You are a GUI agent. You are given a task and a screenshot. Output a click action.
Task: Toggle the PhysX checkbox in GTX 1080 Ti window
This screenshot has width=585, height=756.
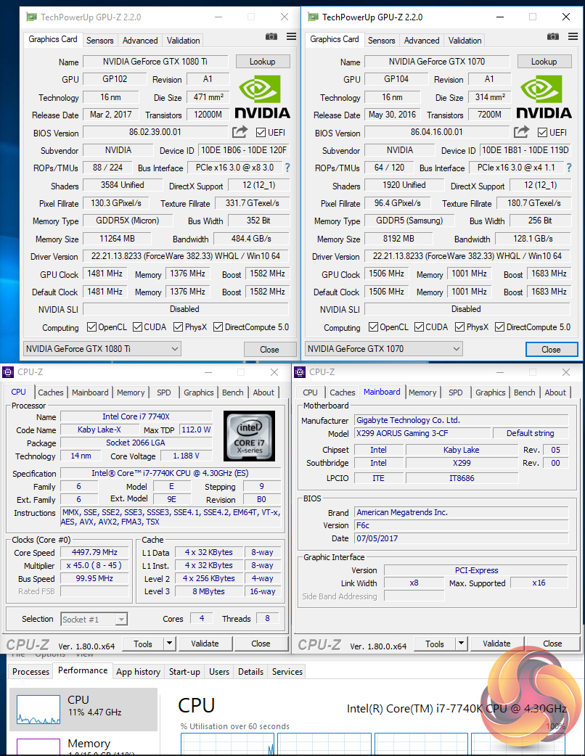178,327
